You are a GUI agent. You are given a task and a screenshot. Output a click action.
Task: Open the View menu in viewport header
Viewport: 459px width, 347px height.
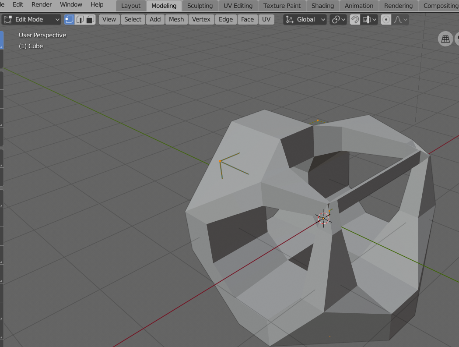coord(109,20)
